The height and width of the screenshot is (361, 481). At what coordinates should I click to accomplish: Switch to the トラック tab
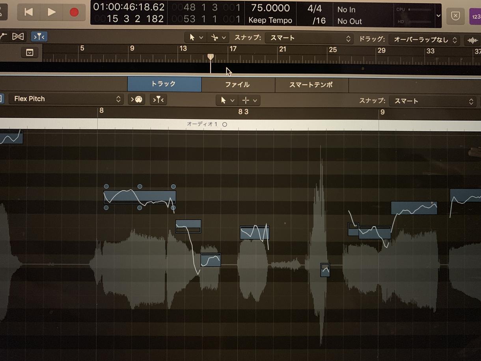[164, 84]
